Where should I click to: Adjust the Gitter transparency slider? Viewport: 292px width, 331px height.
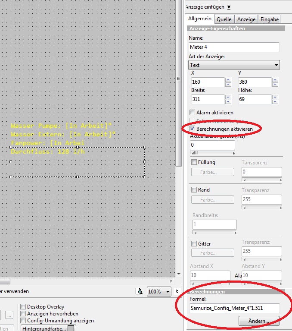[262, 259]
